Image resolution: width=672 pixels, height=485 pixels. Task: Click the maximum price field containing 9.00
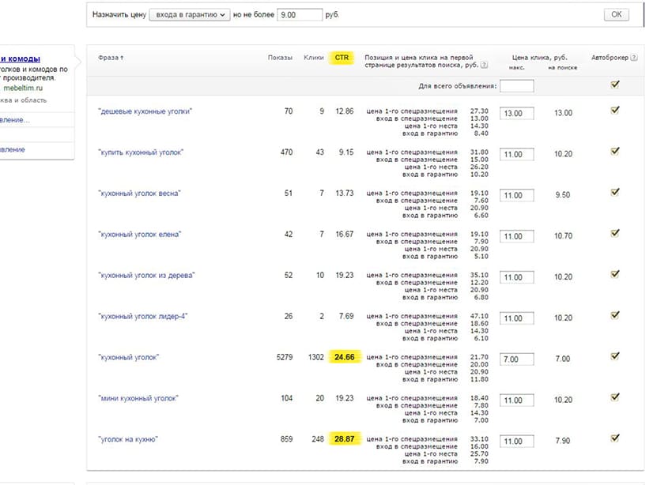click(x=300, y=15)
